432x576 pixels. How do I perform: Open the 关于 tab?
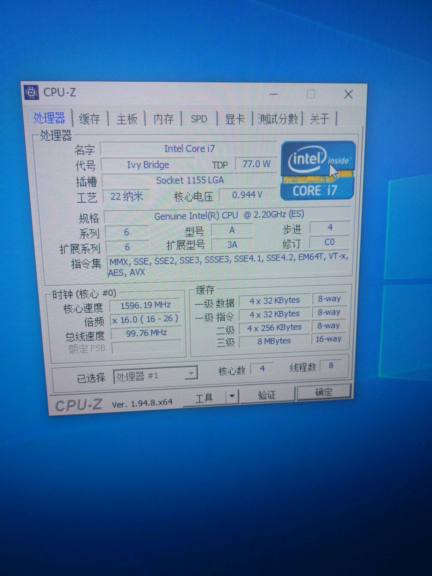click(319, 119)
